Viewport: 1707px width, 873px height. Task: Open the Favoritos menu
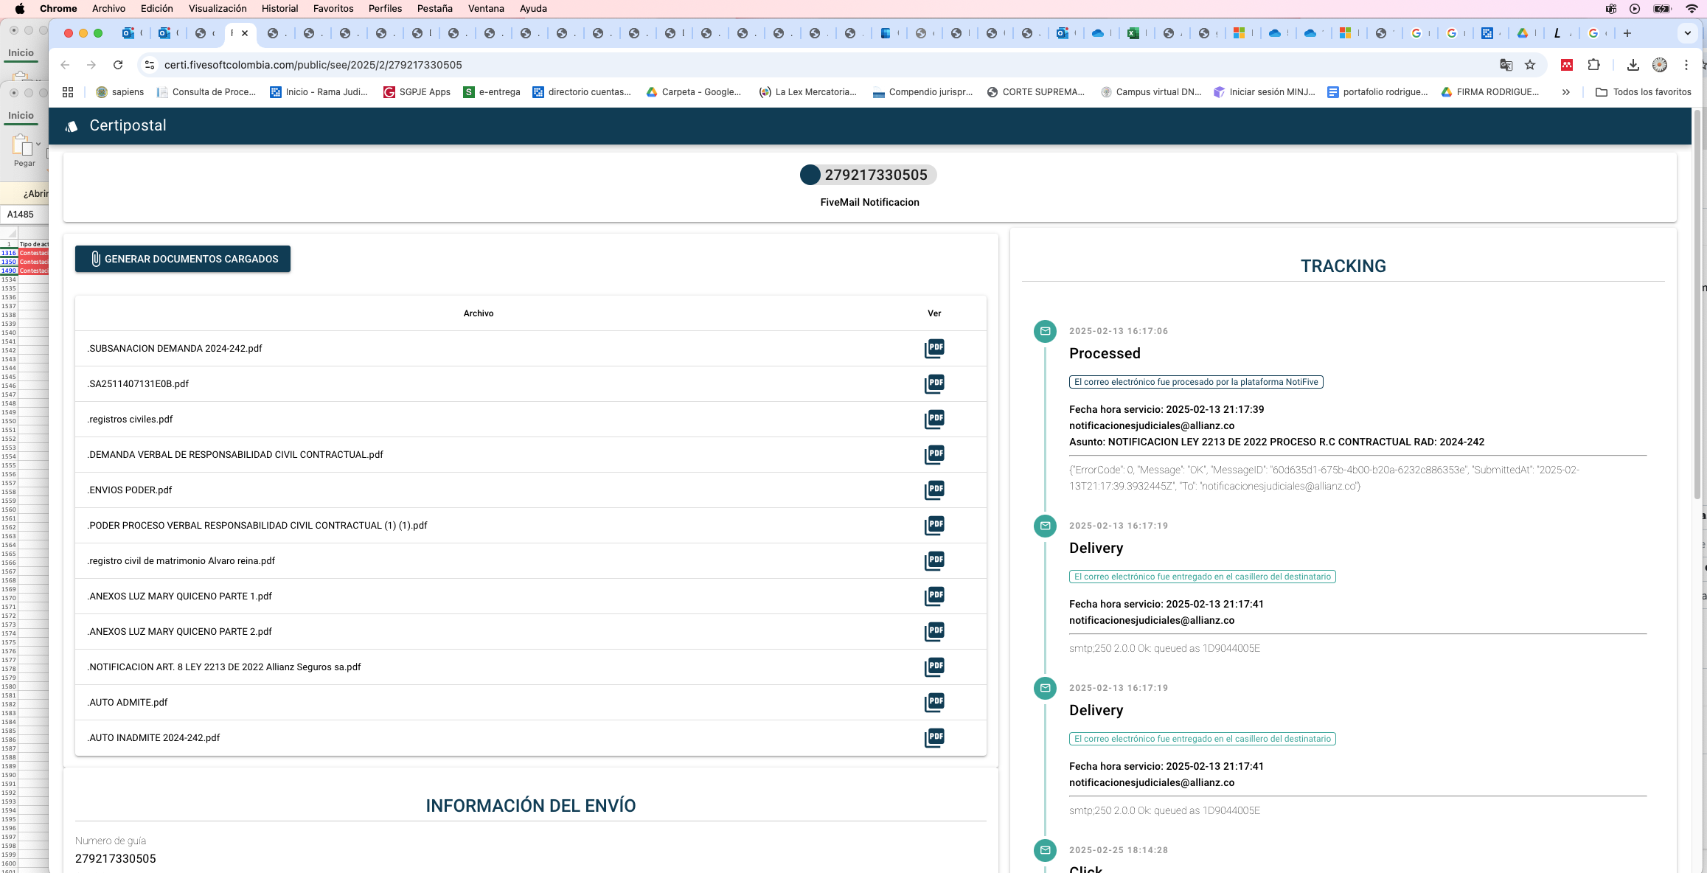click(x=333, y=8)
